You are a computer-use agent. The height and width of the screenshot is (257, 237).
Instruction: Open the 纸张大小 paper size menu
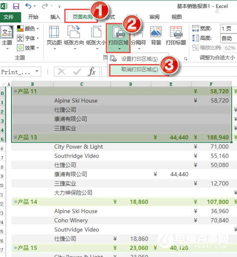point(96,38)
